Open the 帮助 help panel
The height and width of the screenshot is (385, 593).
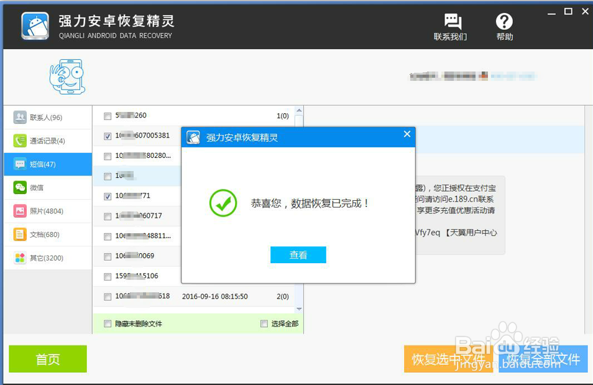click(504, 25)
